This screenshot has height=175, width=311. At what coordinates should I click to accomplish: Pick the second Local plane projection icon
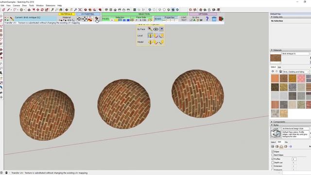tap(155, 35)
